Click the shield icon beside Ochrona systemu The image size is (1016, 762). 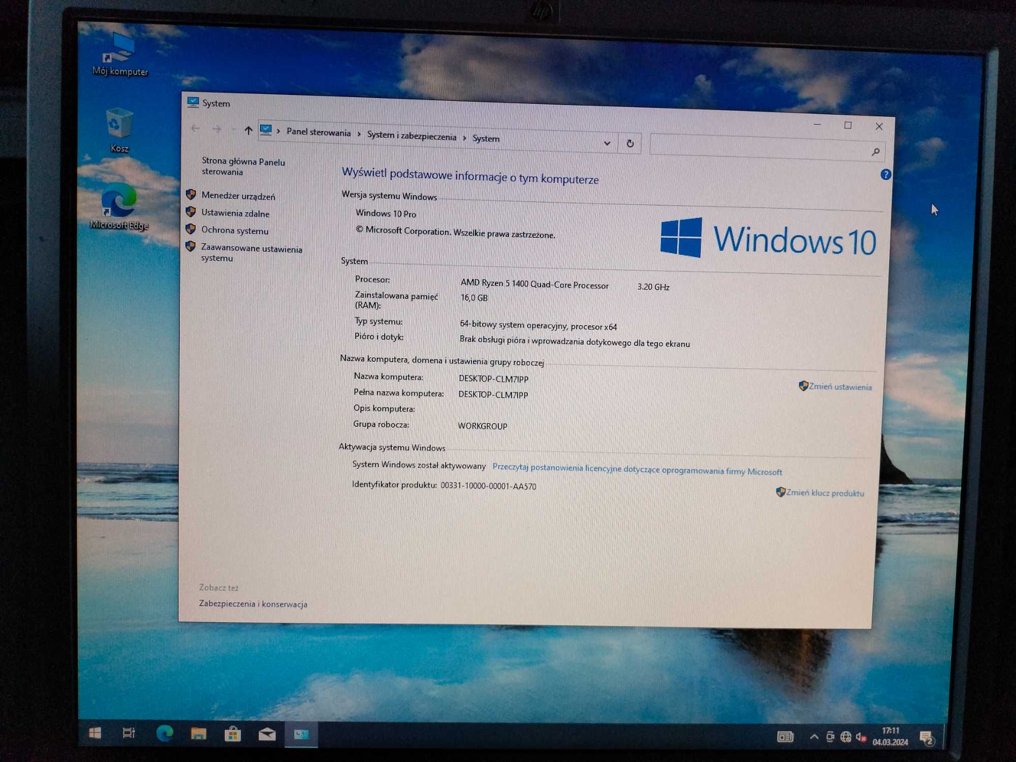190,229
